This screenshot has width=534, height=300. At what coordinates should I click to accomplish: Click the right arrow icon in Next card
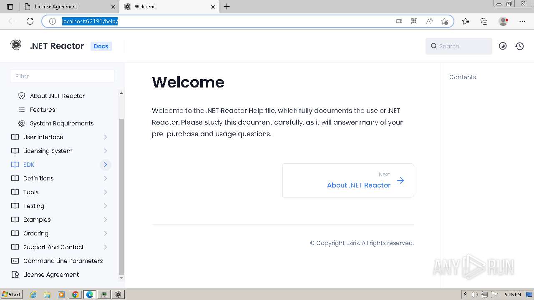[x=400, y=180]
